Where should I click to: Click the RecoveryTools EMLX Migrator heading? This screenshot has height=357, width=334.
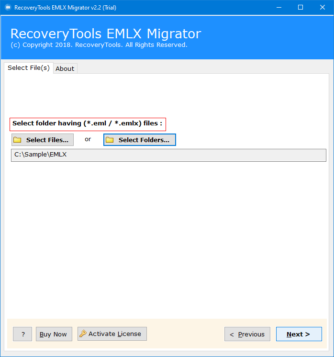tap(106, 33)
